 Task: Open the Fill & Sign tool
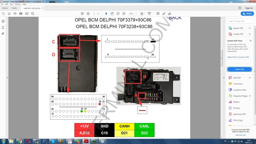point(238,120)
